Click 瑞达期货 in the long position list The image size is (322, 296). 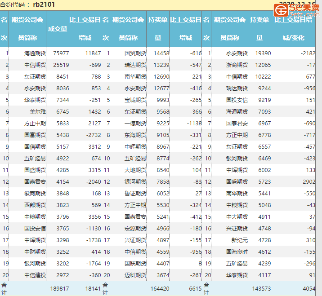(x=135, y=65)
